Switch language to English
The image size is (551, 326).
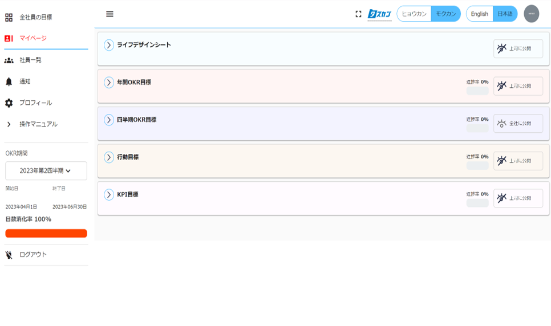coord(479,14)
